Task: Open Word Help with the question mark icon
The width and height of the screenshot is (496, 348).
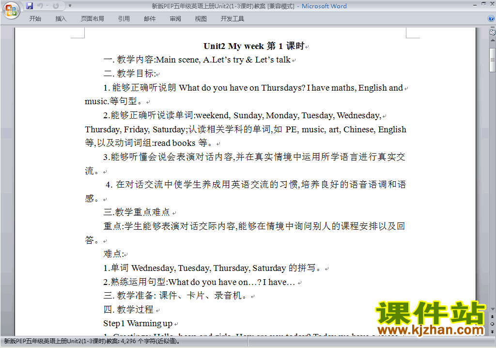Action: pos(491,19)
